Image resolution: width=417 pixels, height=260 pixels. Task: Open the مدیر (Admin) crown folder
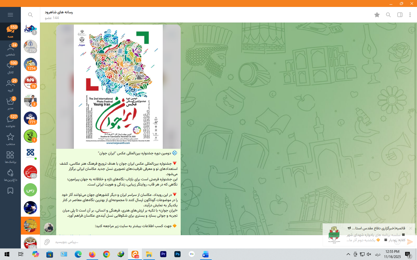[x=10, y=103]
